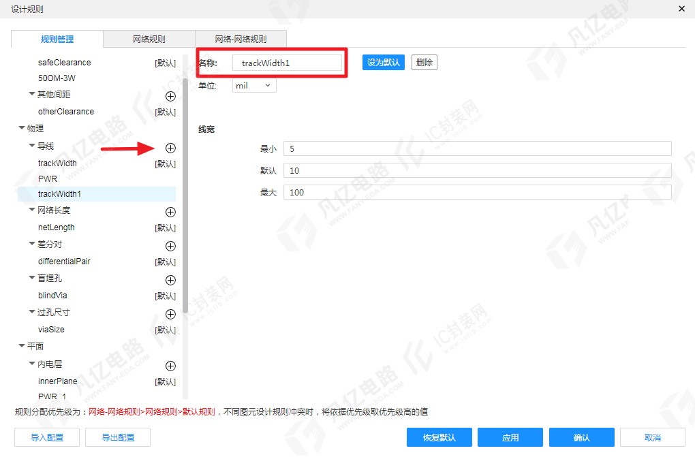The image size is (695, 457).
Task: Switch to the 网络规则 tab
Action: tap(149, 39)
